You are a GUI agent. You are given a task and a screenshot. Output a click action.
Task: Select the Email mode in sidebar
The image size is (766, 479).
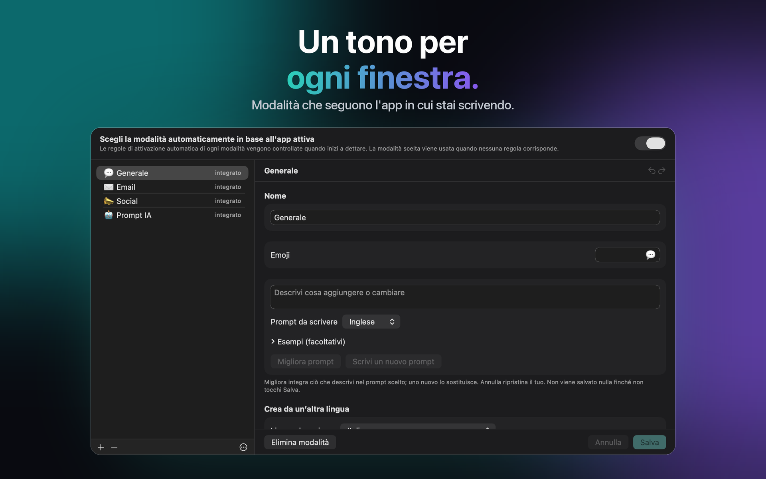click(172, 187)
